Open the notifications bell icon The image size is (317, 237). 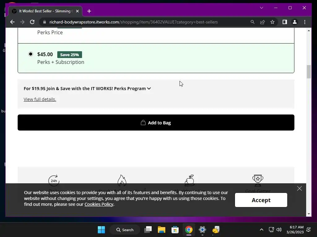[309, 230]
